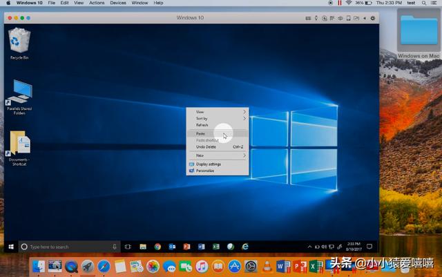
Task: Click the Parallels title bar phone device icon
Action: click(x=348, y=18)
